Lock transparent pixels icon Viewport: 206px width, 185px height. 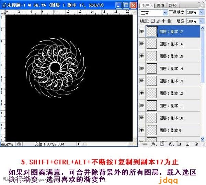tap(153, 21)
